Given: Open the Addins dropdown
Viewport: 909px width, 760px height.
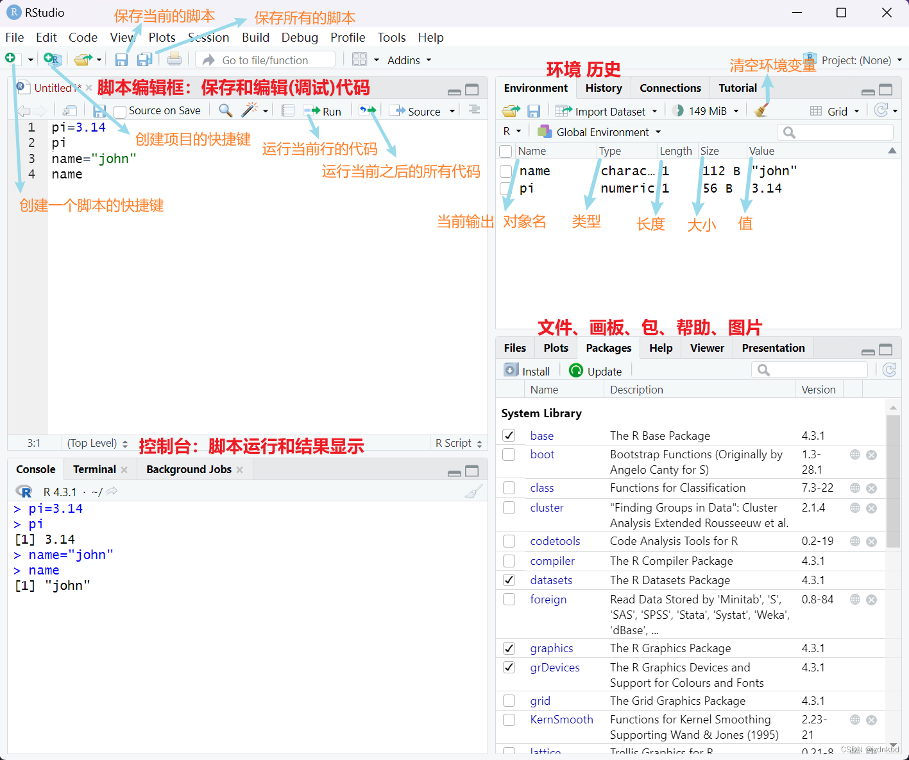Looking at the screenshot, I should pyautogui.click(x=409, y=60).
